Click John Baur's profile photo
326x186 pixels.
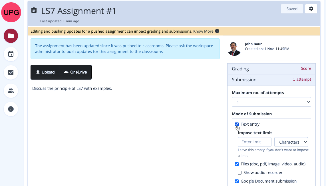click(x=235, y=49)
